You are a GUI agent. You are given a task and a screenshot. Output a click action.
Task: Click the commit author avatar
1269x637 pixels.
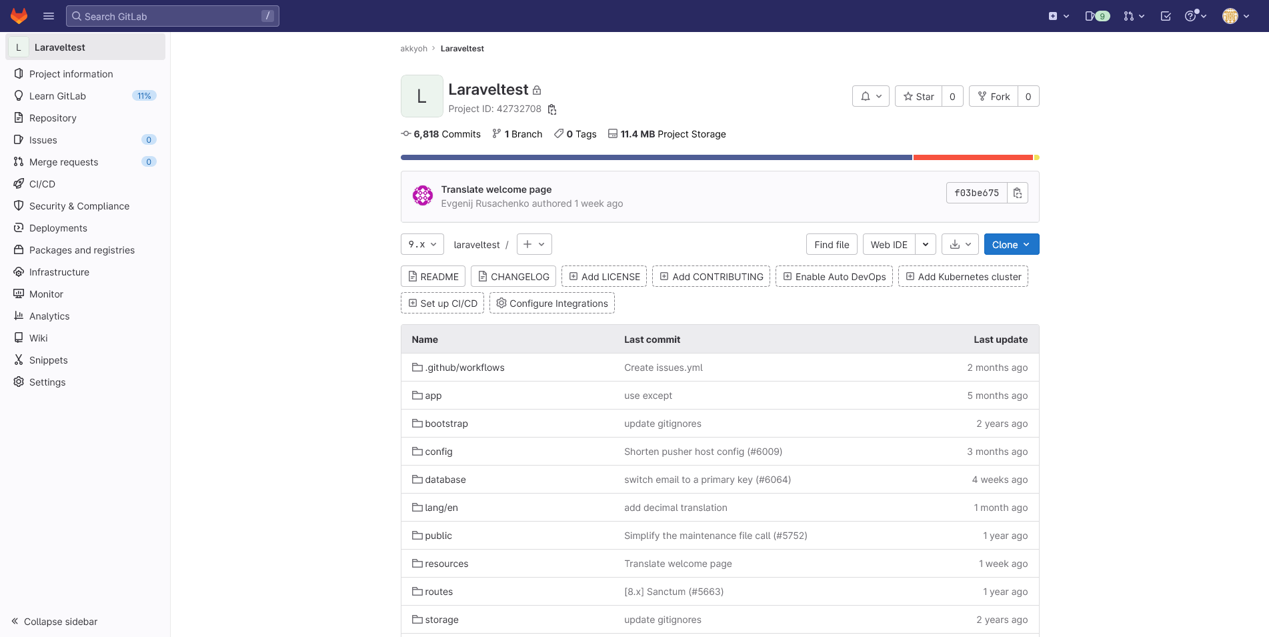[x=423, y=195]
